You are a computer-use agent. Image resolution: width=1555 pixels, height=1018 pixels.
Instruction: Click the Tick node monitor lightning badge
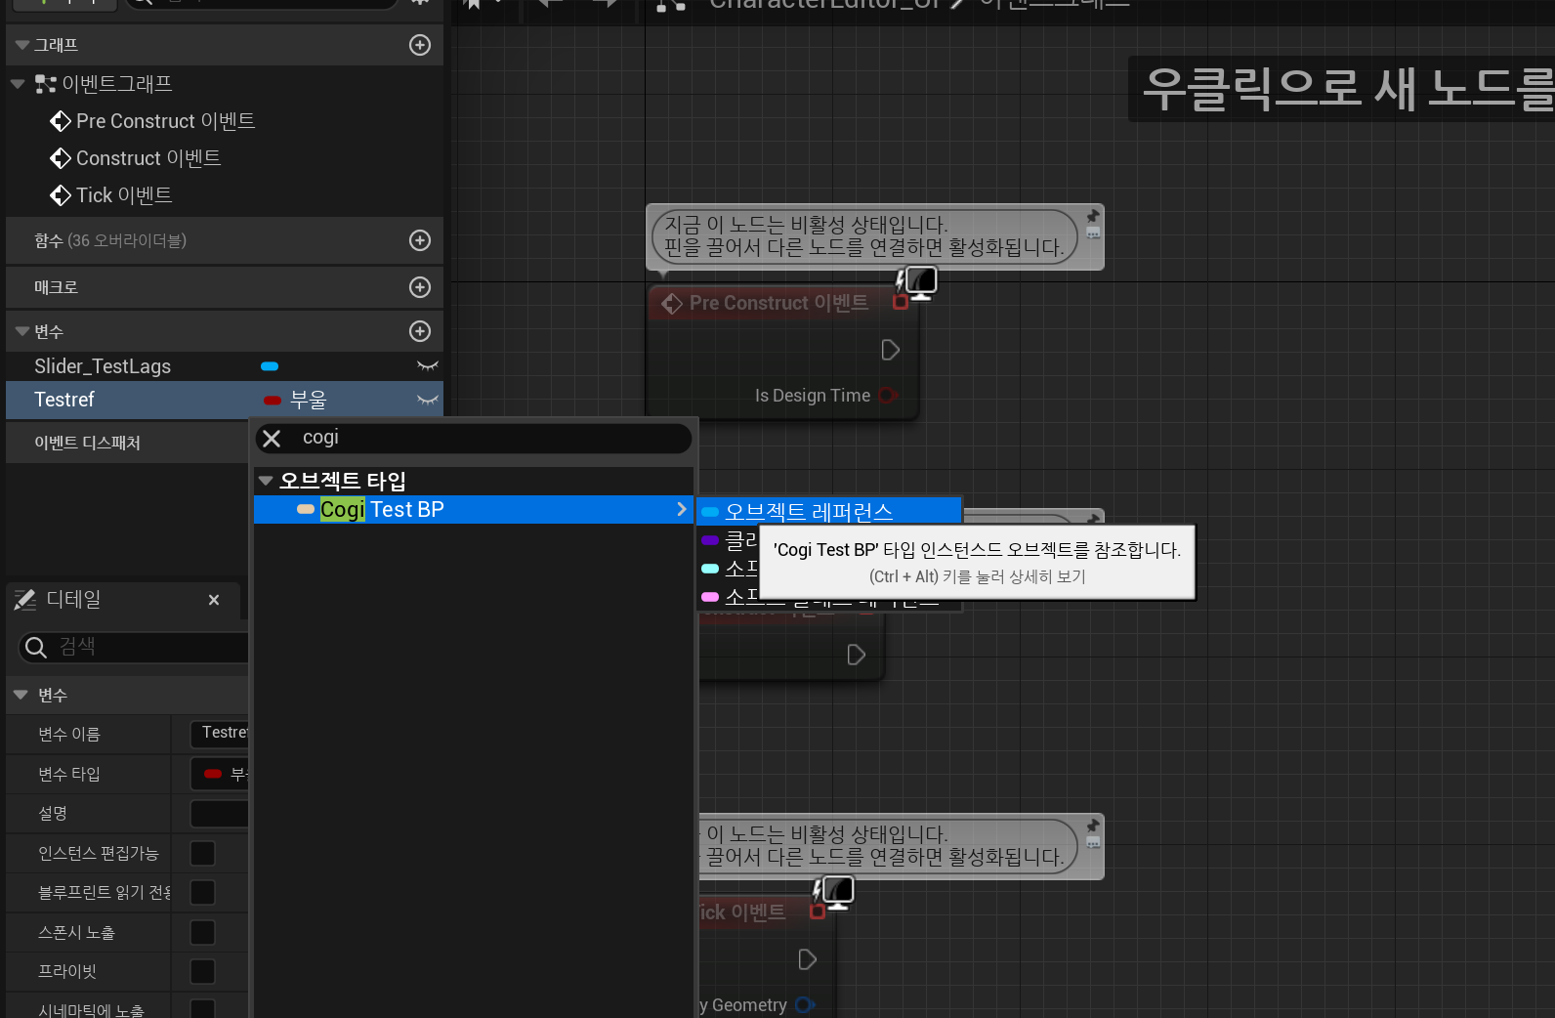[x=835, y=892]
